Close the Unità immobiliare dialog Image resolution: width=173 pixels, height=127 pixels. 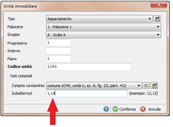(159, 5)
